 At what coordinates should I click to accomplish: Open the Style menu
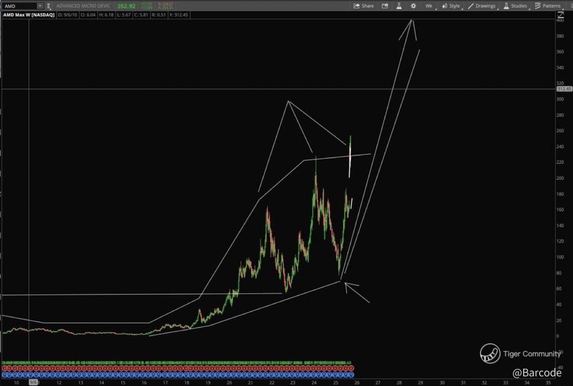451,6
